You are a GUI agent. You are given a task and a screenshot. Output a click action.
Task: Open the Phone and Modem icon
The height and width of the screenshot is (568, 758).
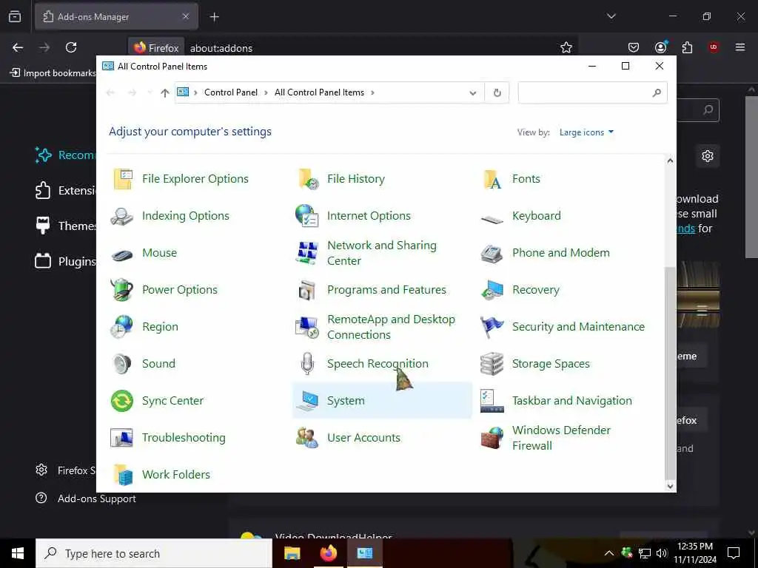(492, 253)
